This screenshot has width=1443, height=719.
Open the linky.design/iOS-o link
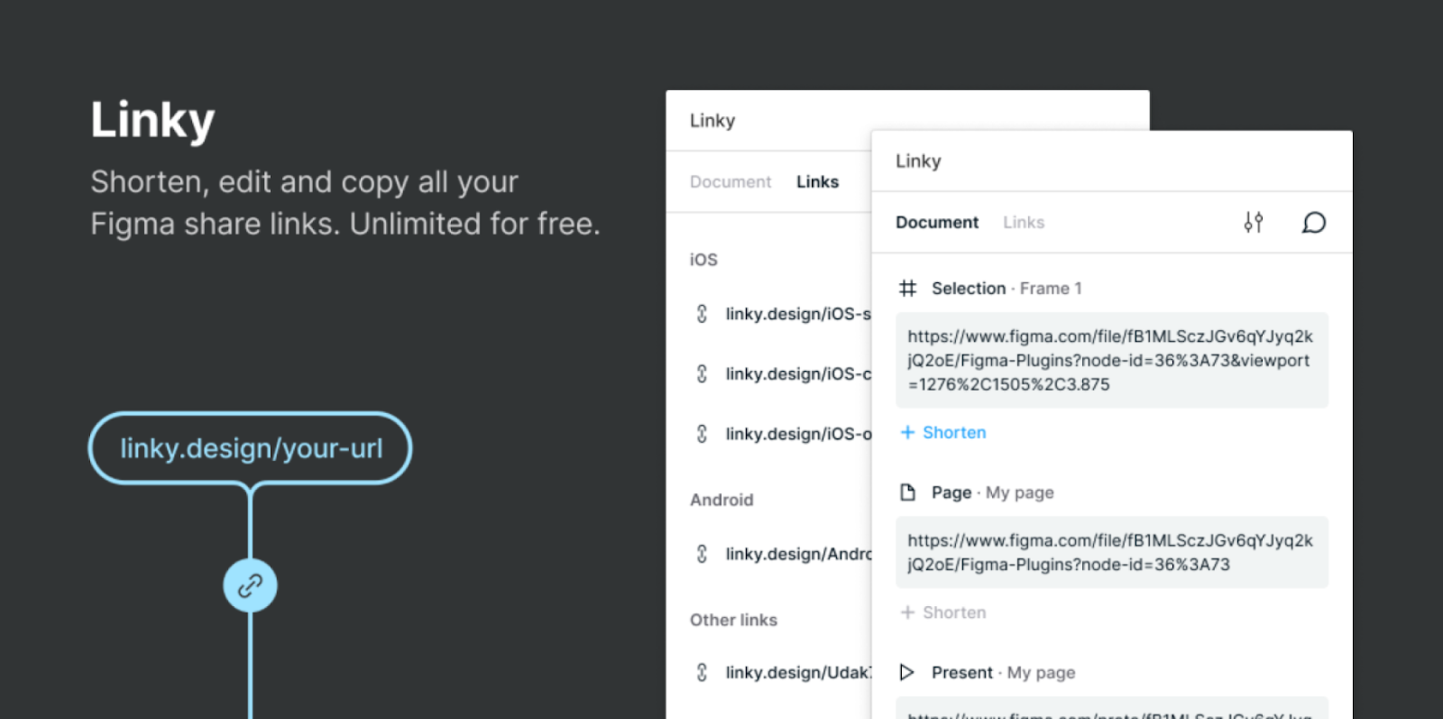click(798, 434)
